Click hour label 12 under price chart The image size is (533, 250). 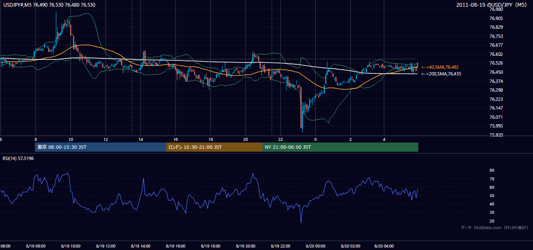[106, 139]
